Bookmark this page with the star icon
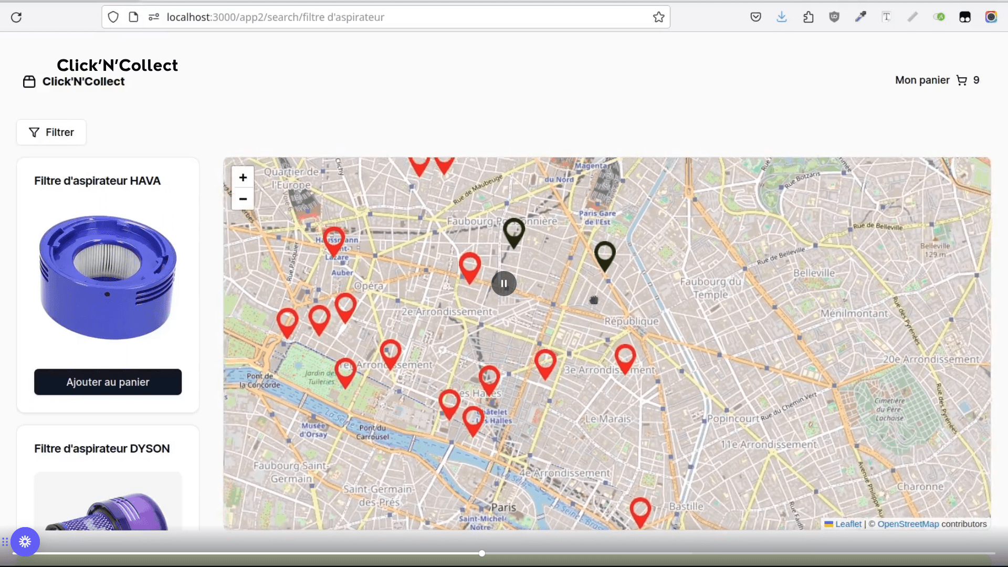The height and width of the screenshot is (567, 1008). pyautogui.click(x=659, y=17)
